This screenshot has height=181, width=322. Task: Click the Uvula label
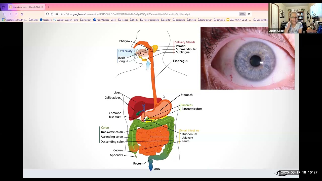point(122,58)
